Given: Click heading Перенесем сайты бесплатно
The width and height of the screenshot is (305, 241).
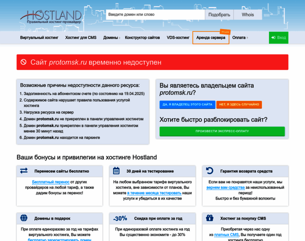Looking at the screenshot, I should tap(62, 171).
